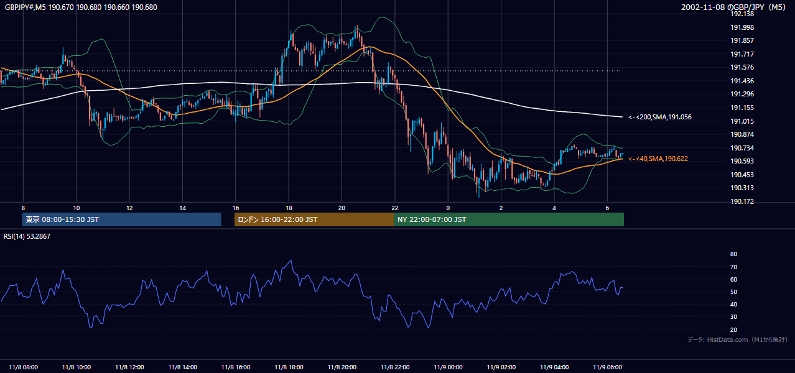
Task: Click the price axis value 191.436
Action: tap(742, 81)
